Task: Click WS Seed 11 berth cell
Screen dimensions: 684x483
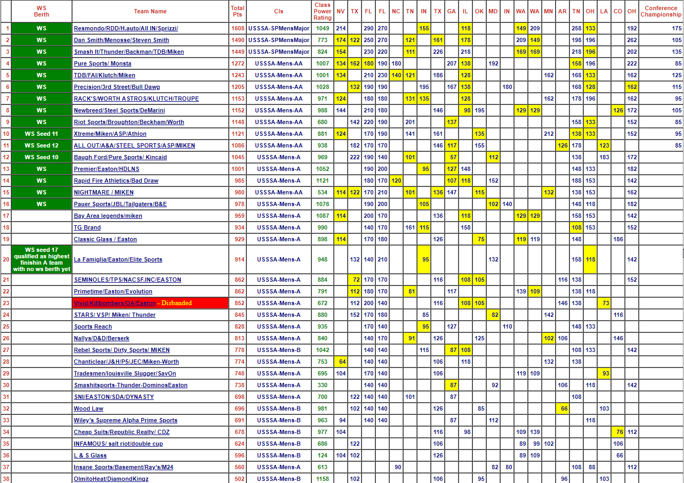Action: pyautogui.click(x=42, y=134)
